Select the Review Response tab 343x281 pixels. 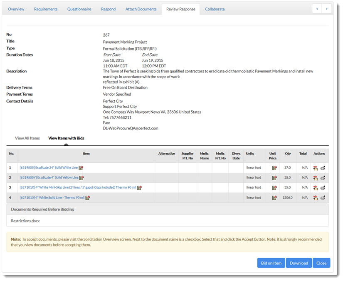(181, 9)
